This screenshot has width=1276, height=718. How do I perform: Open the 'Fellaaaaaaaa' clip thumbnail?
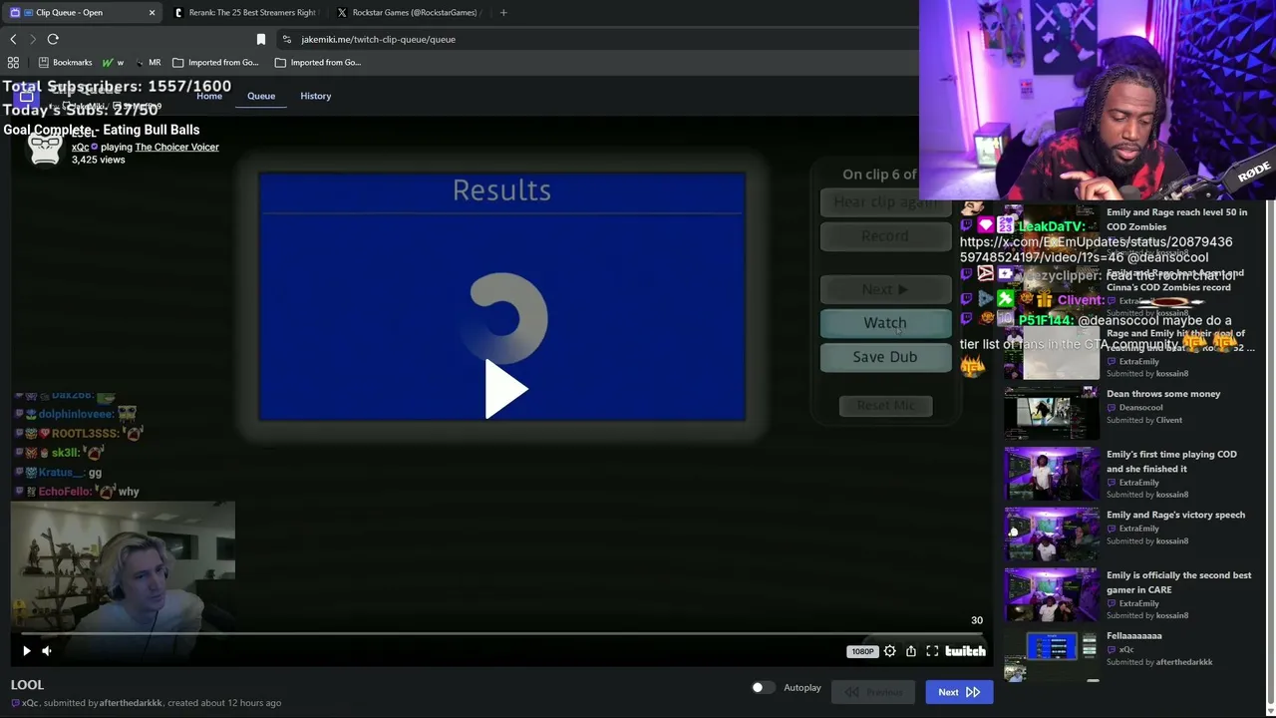point(1051,655)
